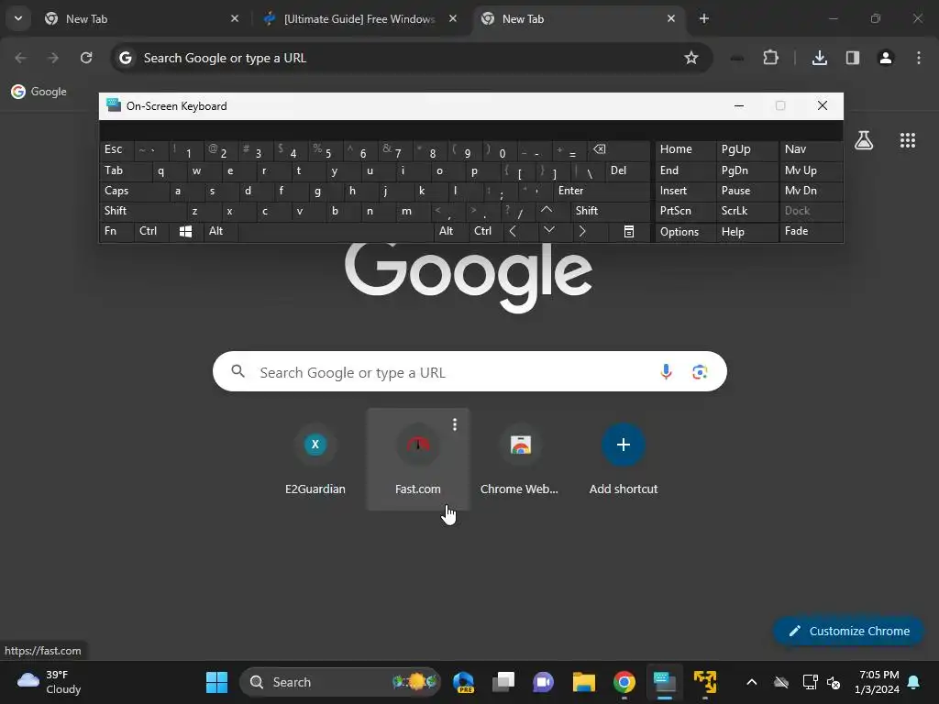Open the Fast.com shortcut
This screenshot has width=939, height=704.
(418, 459)
